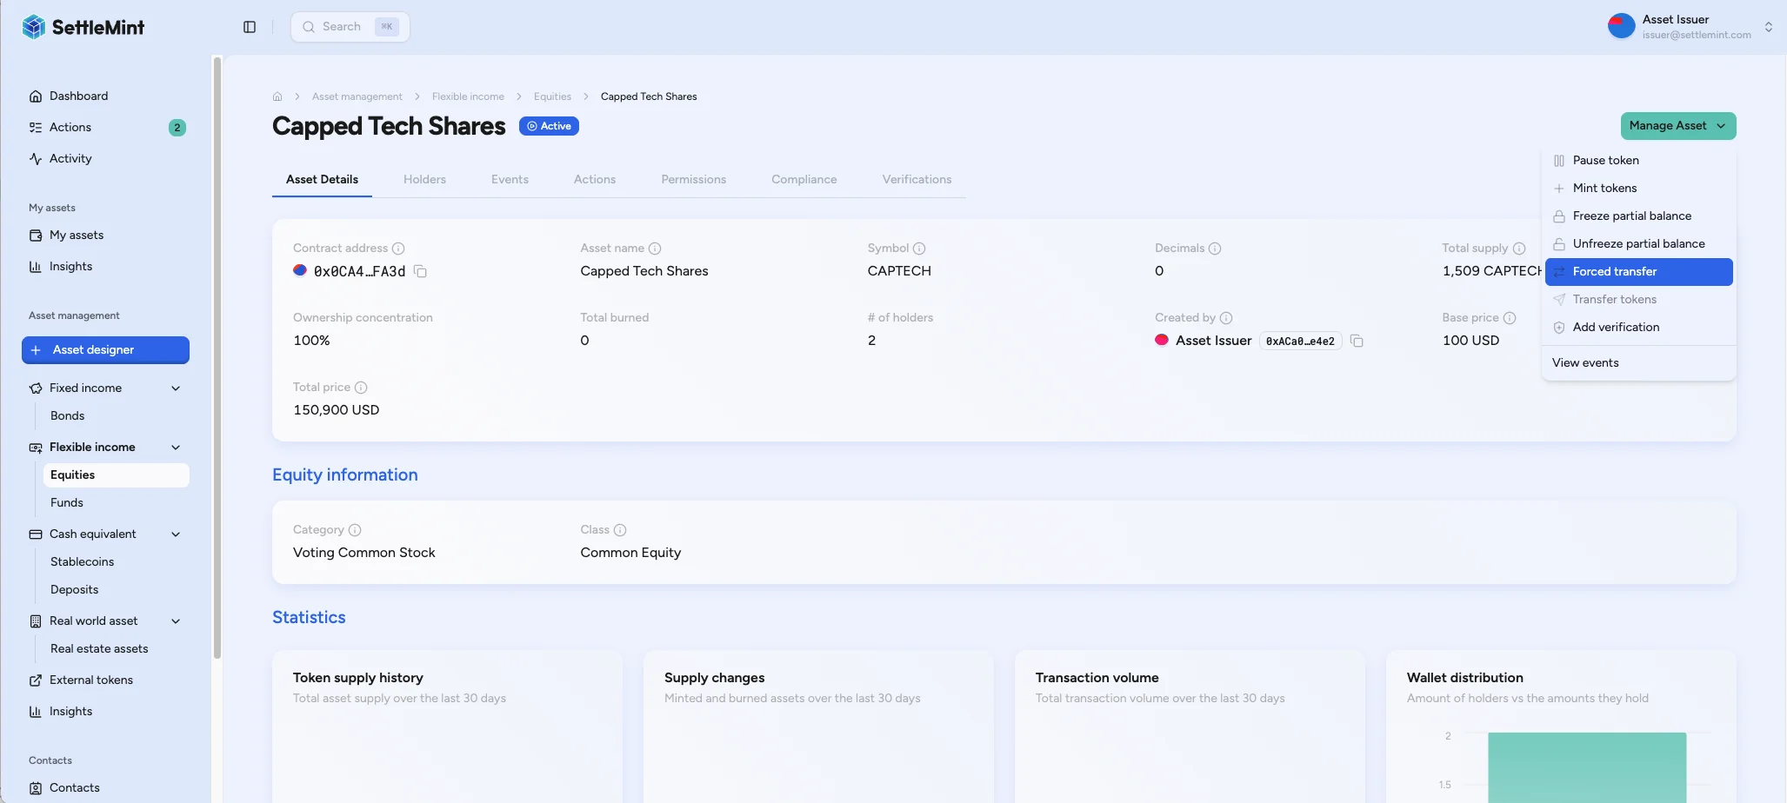
Task: Copy the Asset Issuer wallet address via copy icon
Action: pyautogui.click(x=1357, y=341)
